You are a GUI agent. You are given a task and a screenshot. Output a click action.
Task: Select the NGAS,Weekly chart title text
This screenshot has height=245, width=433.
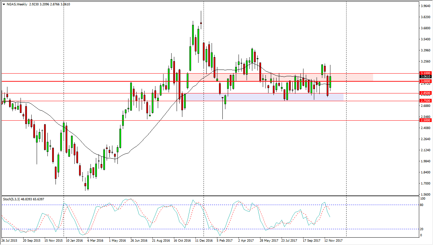tap(17, 4)
